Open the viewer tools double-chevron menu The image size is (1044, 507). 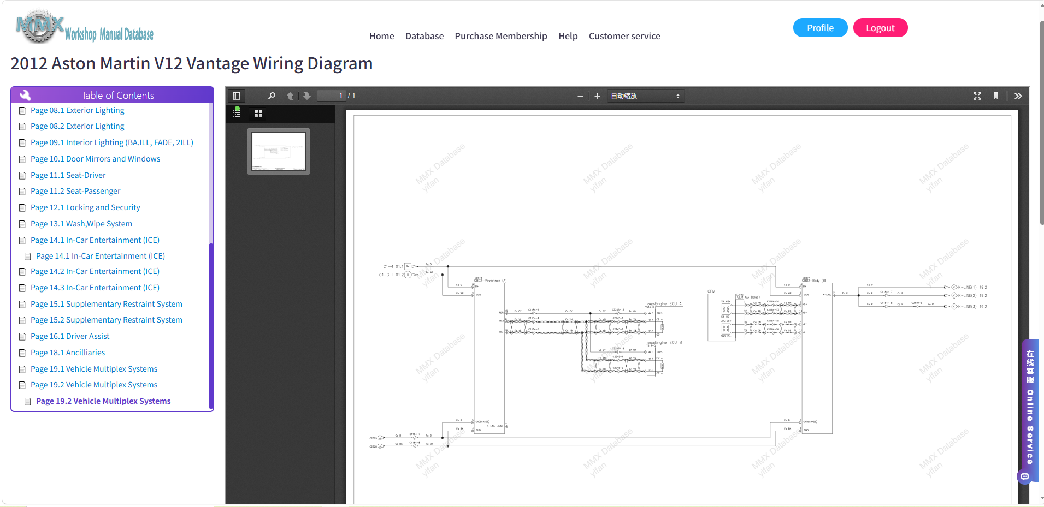click(1018, 96)
